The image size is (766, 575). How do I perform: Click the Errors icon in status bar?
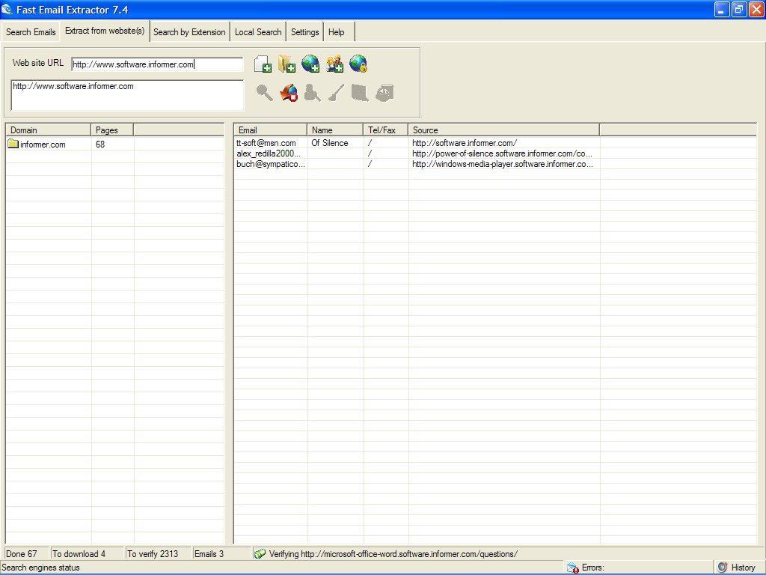tap(572, 568)
